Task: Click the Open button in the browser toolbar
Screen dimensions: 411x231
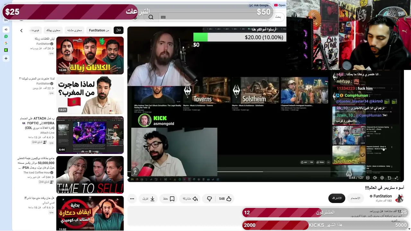Action: click(280, 5)
